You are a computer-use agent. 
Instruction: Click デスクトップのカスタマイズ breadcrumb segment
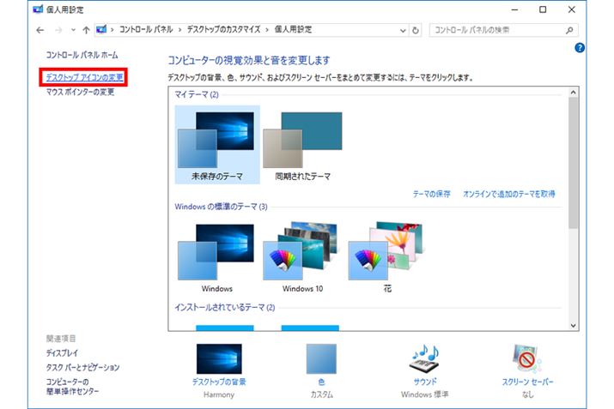[x=223, y=29]
